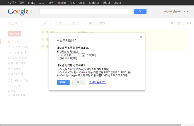Click the horizontal scrollbar at the bottom
The height and width of the screenshot is (126, 194).
coord(90,125)
